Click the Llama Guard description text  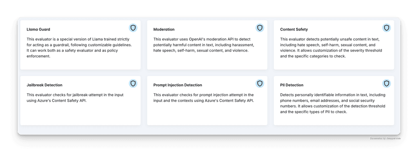tap(80, 48)
